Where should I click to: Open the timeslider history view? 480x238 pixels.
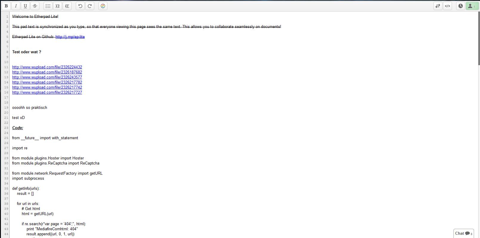[461, 6]
